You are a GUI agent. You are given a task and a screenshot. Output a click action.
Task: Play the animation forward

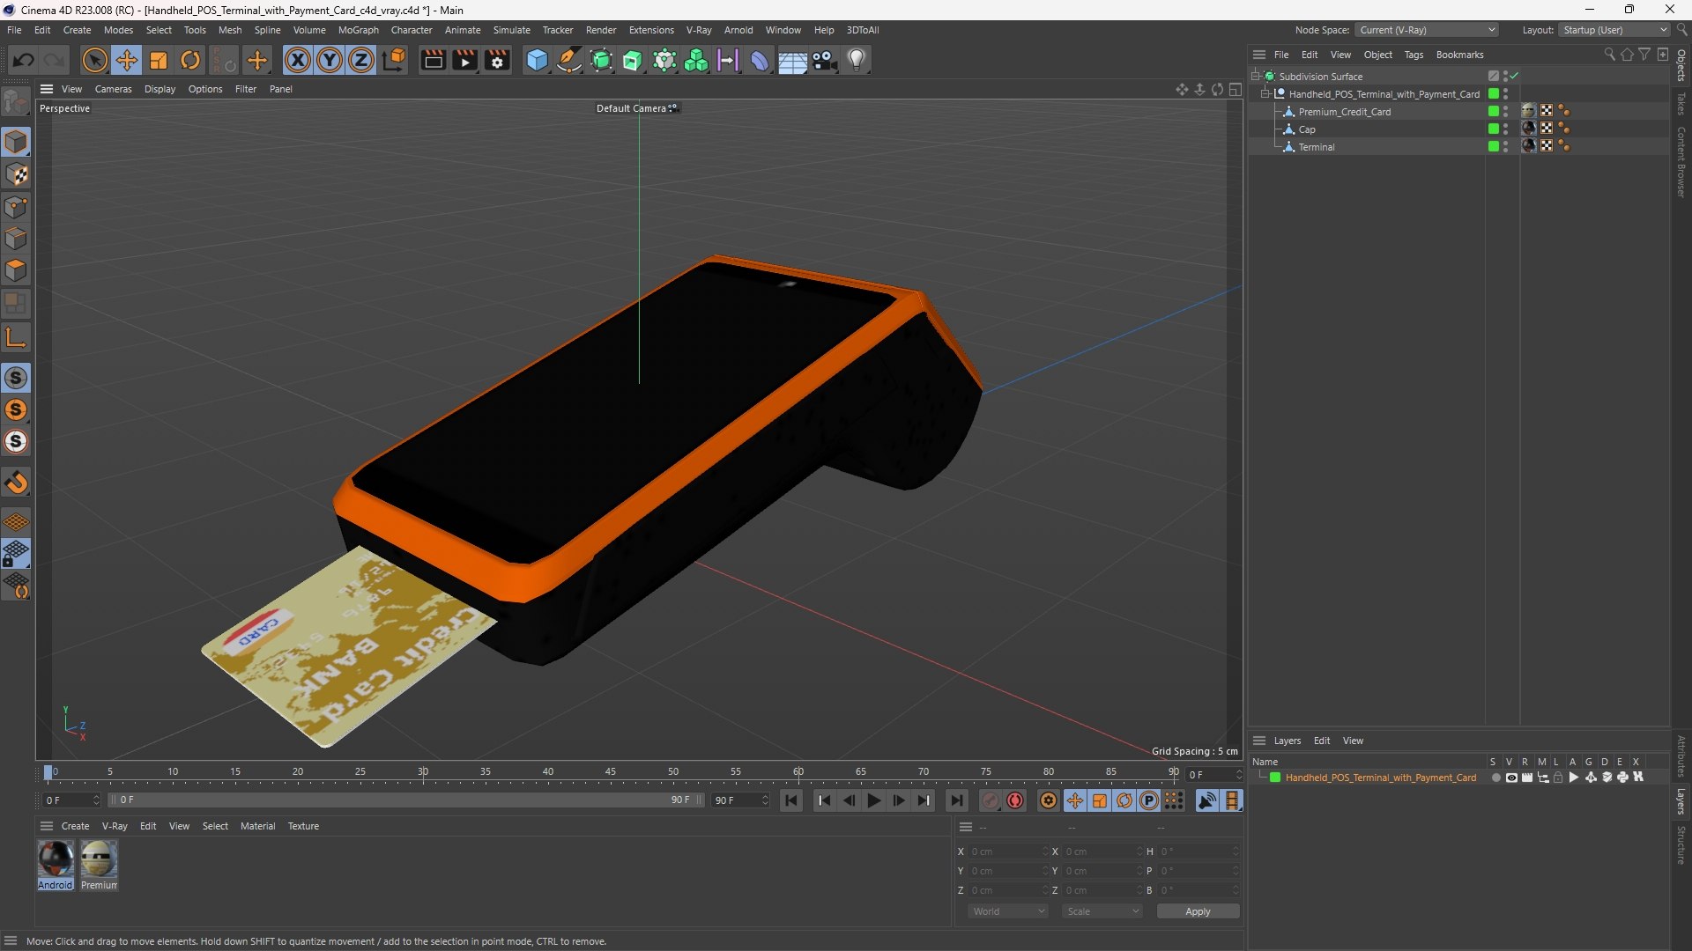coord(873,800)
